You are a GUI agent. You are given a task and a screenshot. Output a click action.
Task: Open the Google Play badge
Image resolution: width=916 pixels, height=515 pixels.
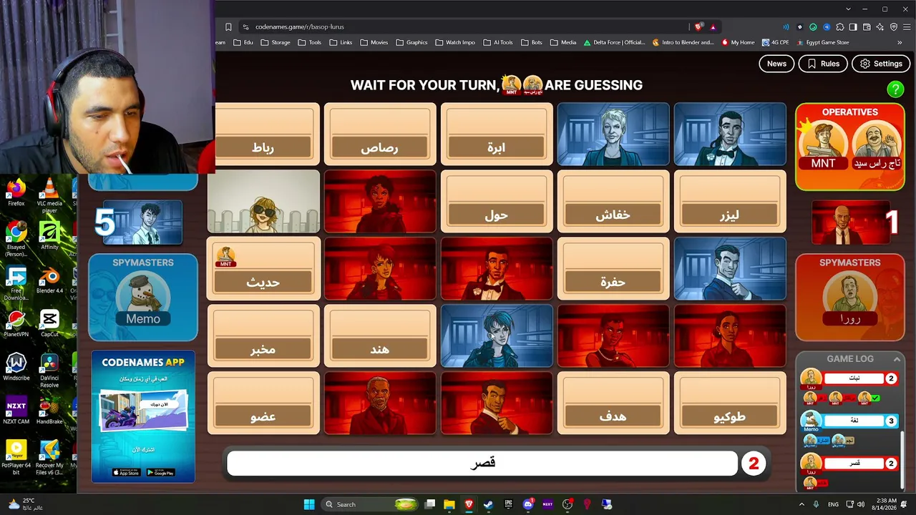click(x=161, y=472)
